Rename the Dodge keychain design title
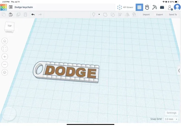The width and height of the screenshot is (181, 126). [24, 7]
